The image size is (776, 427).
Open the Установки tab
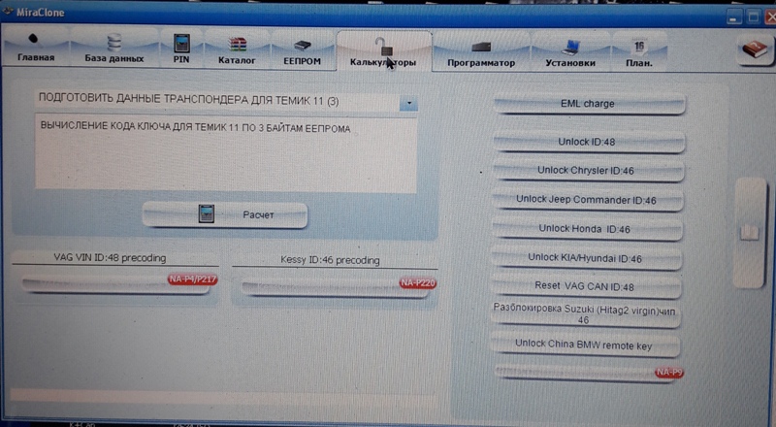coord(570,53)
